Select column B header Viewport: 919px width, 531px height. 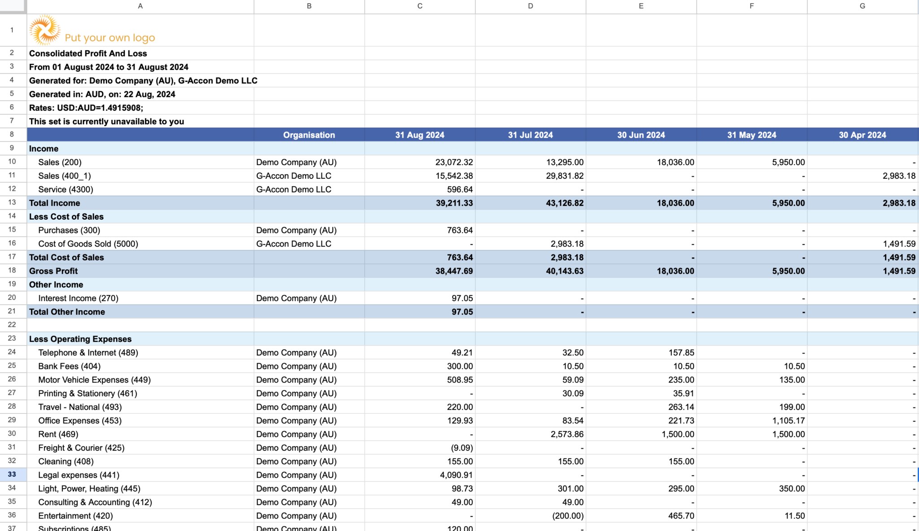pos(309,6)
